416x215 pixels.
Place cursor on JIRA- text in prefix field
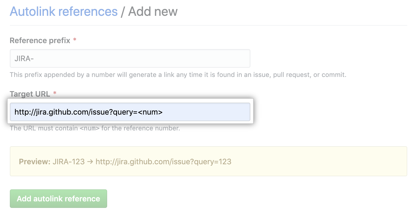point(24,59)
